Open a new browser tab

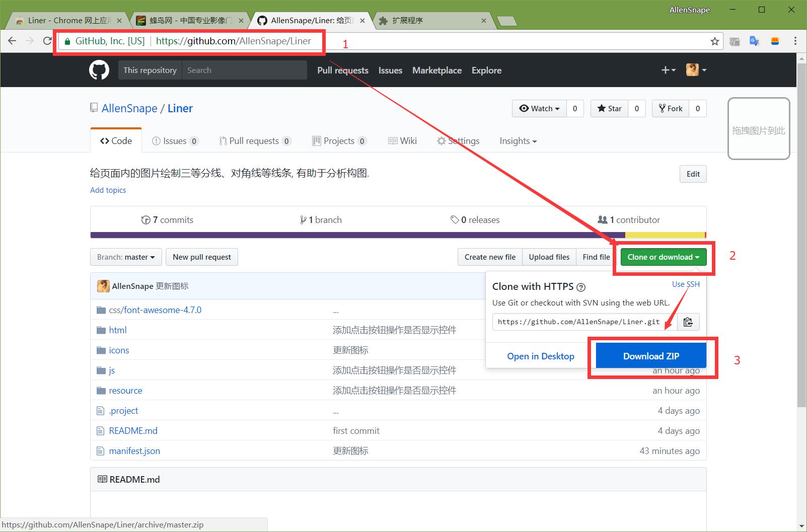(x=506, y=21)
